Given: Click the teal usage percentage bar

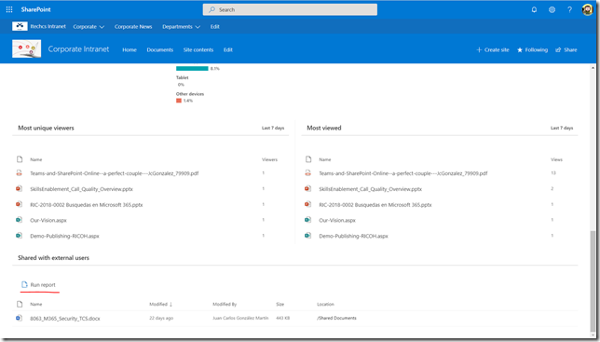Looking at the screenshot, I should [x=192, y=68].
